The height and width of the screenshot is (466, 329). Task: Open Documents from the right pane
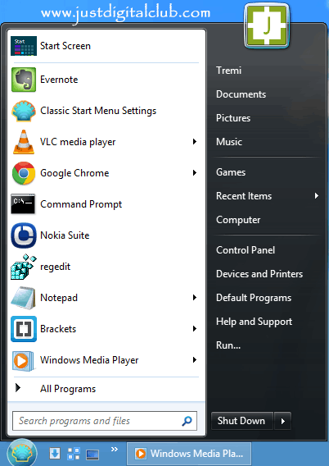241,94
